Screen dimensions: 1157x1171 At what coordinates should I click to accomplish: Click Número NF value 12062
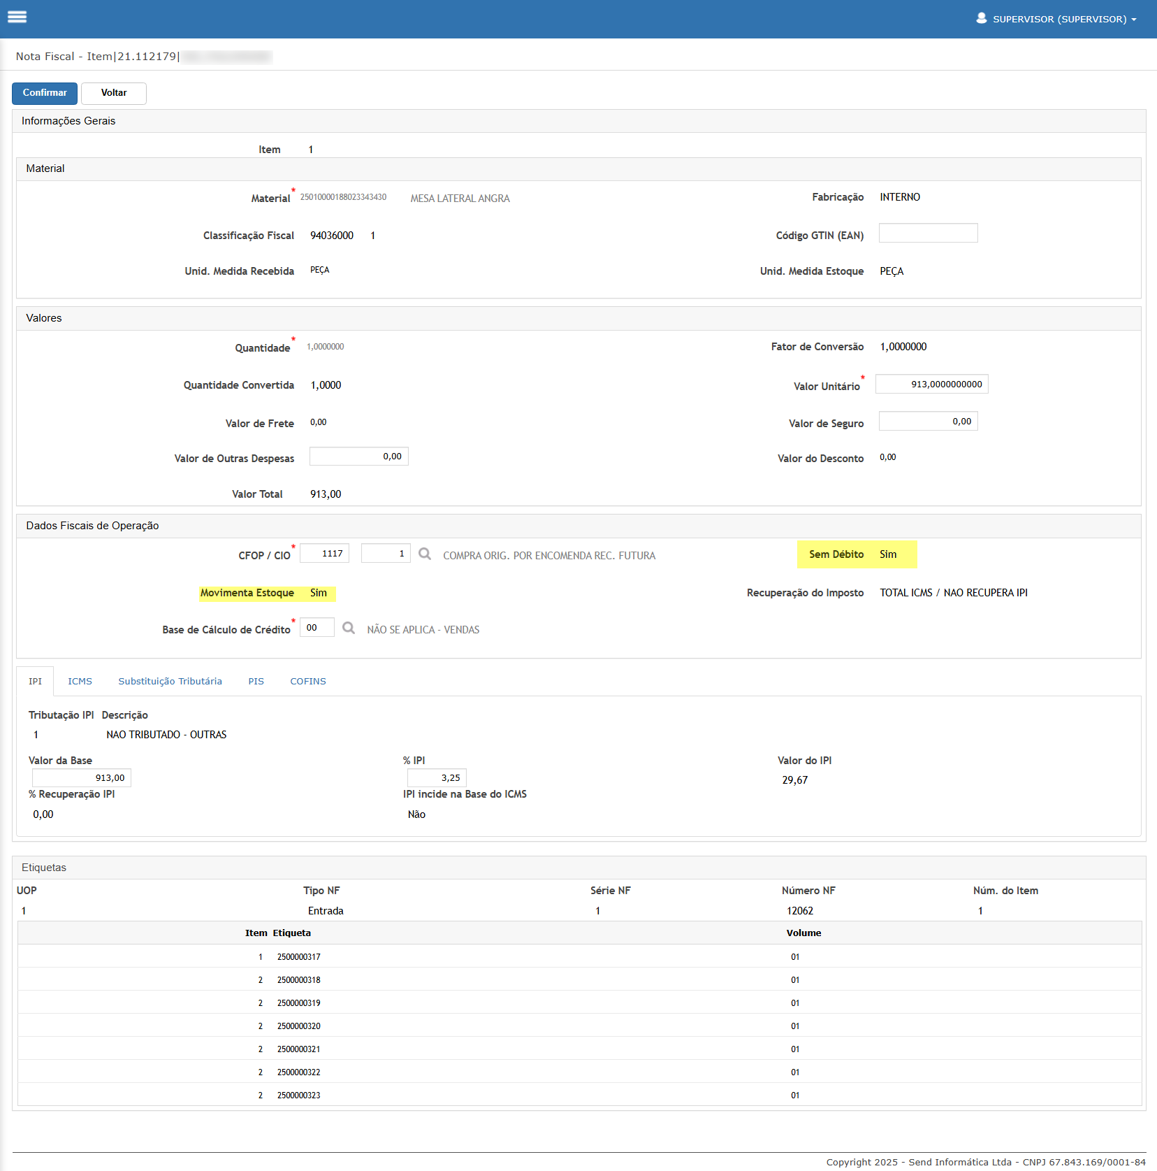click(800, 911)
